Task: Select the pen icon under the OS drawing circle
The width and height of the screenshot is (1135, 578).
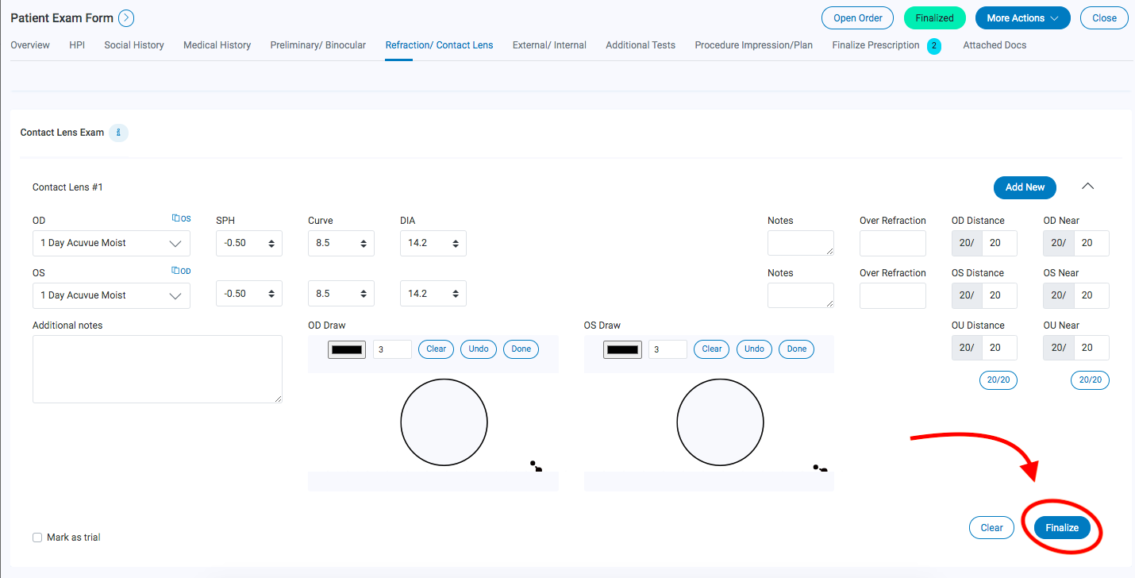Action: pos(820,468)
